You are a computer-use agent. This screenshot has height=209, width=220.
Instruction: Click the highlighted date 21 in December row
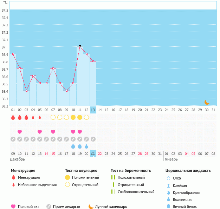[x=93, y=154]
